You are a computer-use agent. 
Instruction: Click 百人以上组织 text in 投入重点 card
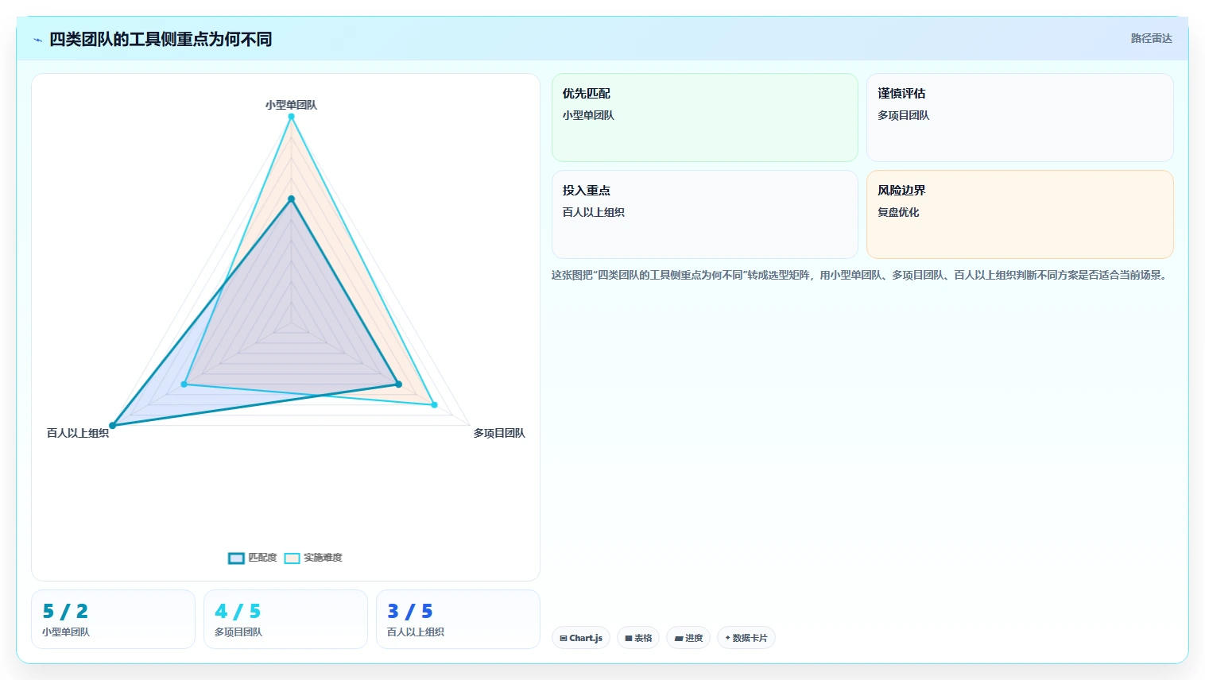[x=594, y=212]
